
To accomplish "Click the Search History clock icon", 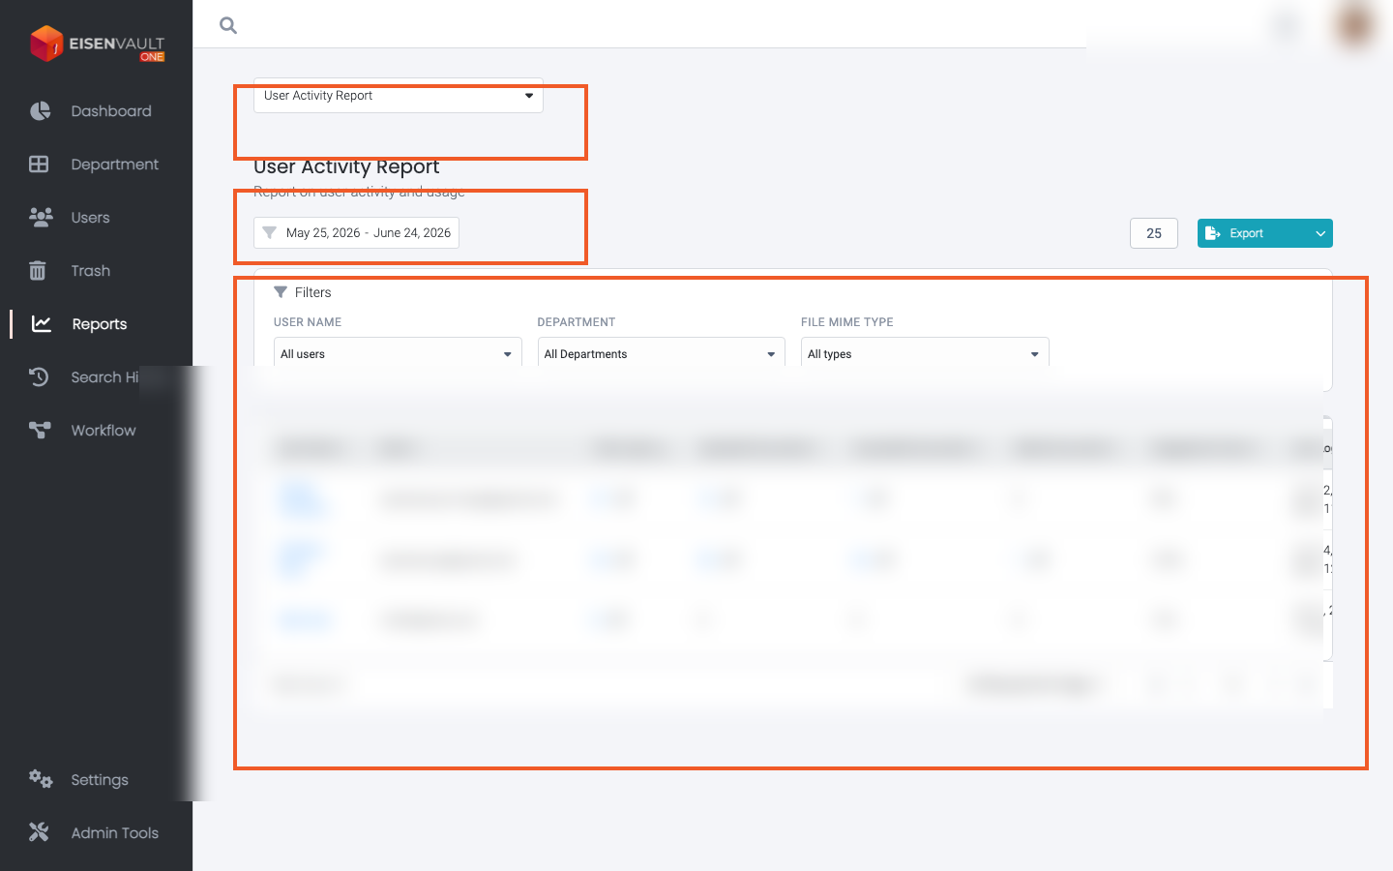I will pyautogui.click(x=39, y=377).
